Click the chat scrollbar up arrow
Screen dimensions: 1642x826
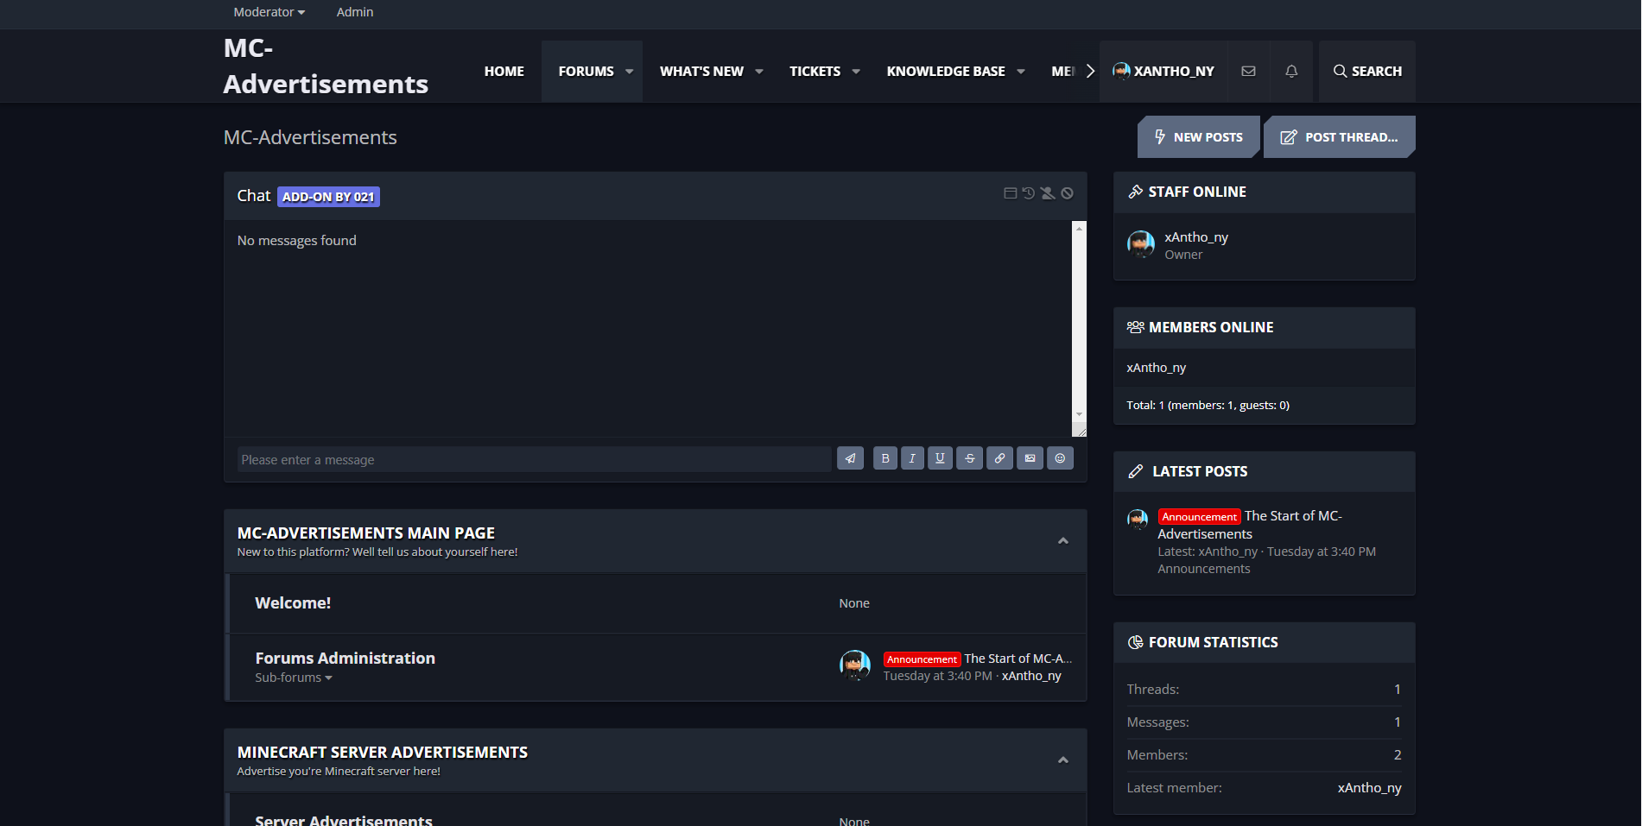pyautogui.click(x=1079, y=228)
